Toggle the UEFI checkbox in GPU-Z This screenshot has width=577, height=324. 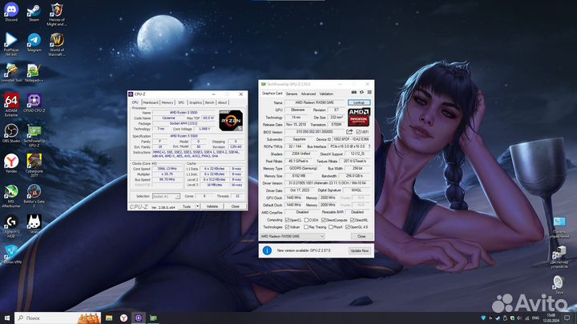click(x=357, y=131)
